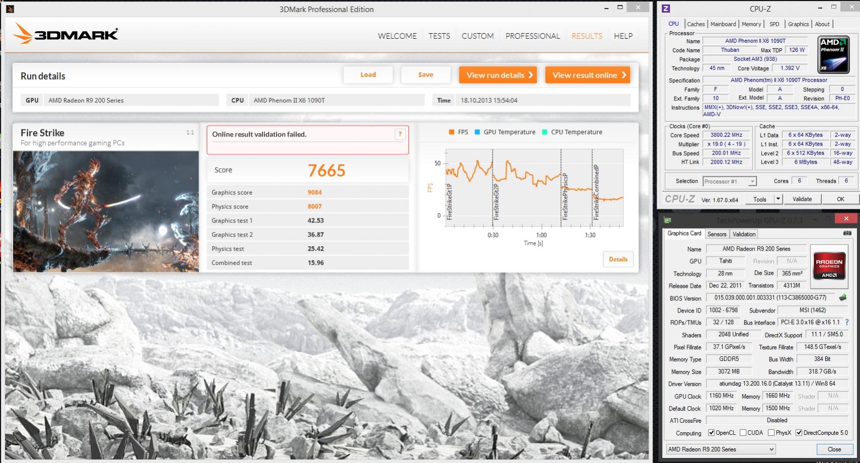Open the Bus Interface question mark help
Viewport: 860px width, 463px height.
pyautogui.click(x=847, y=322)
